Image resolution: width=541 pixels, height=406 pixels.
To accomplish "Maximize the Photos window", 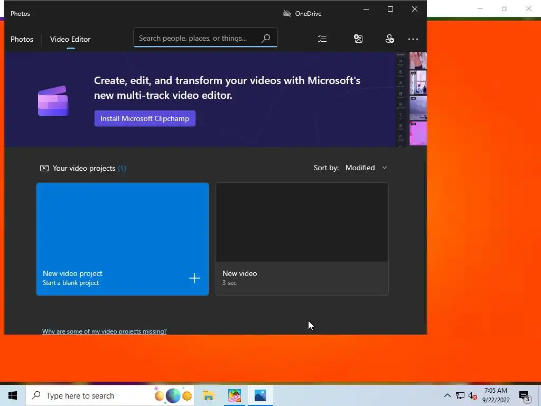I will pos(390,9).
